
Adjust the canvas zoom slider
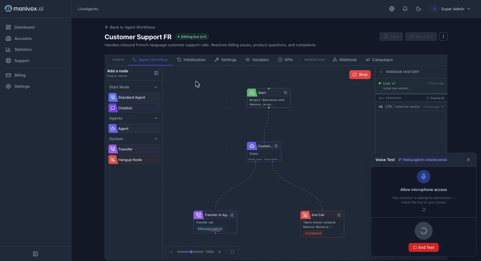pos(190,252)
